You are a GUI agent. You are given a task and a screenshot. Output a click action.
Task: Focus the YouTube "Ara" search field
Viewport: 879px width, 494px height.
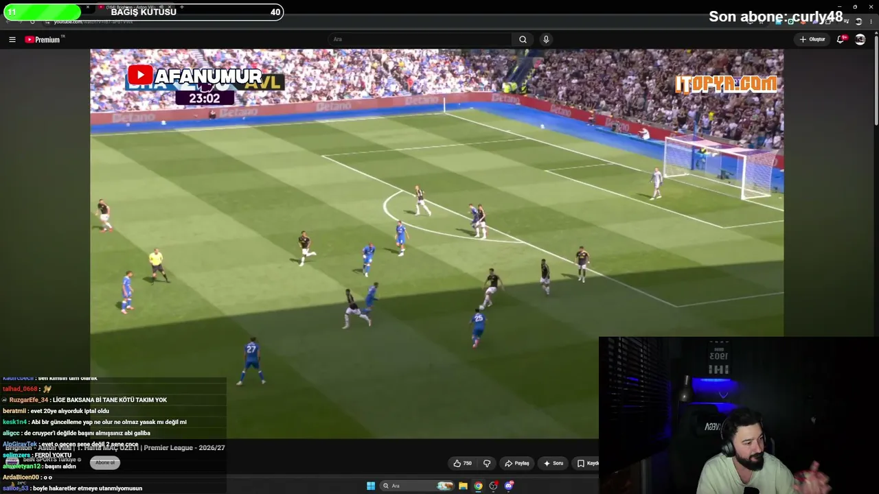tap(420, 39)
